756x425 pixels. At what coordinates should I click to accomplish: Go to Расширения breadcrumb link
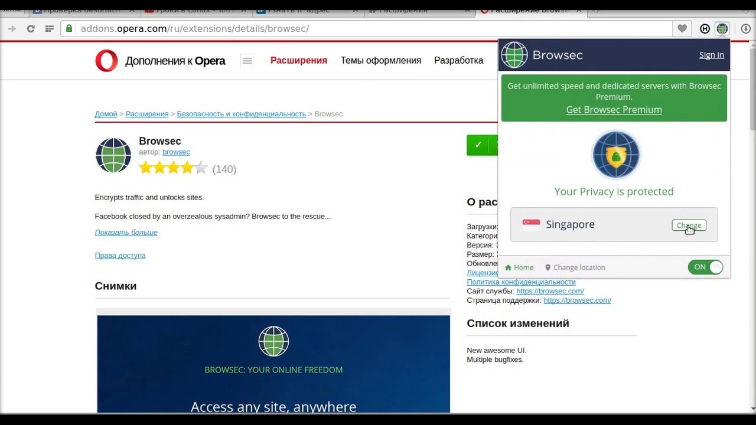[x=147, y=114]
